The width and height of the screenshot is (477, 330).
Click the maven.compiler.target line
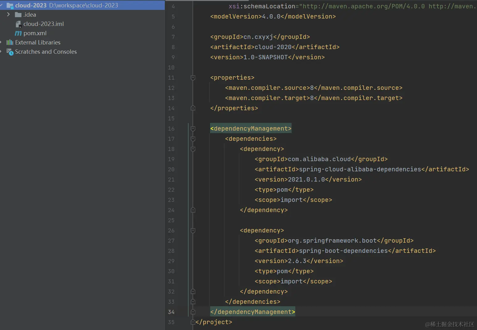[x=313, y=98]
